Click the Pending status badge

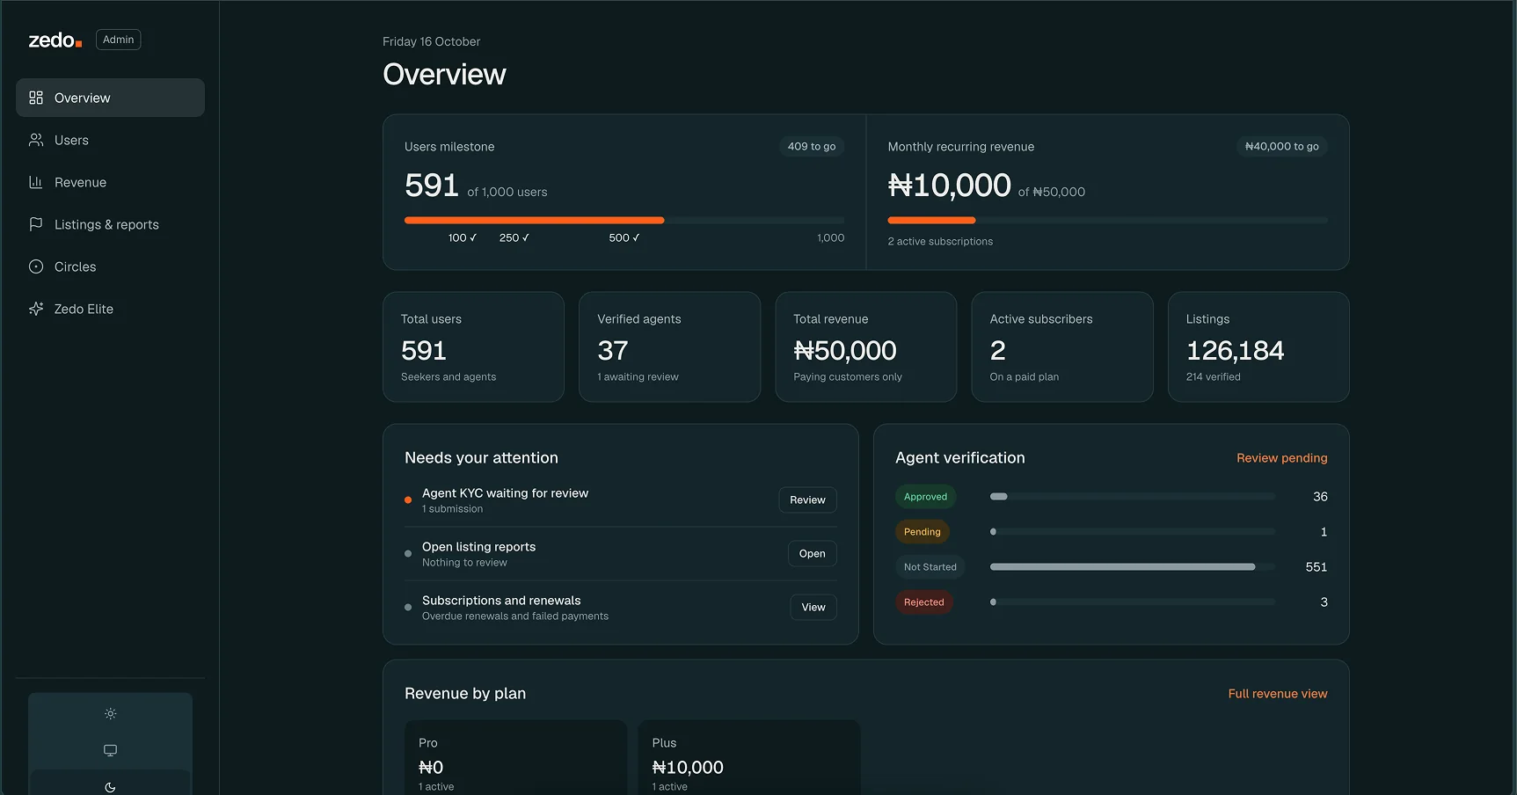pyautogui.click(x=922, y=532)
